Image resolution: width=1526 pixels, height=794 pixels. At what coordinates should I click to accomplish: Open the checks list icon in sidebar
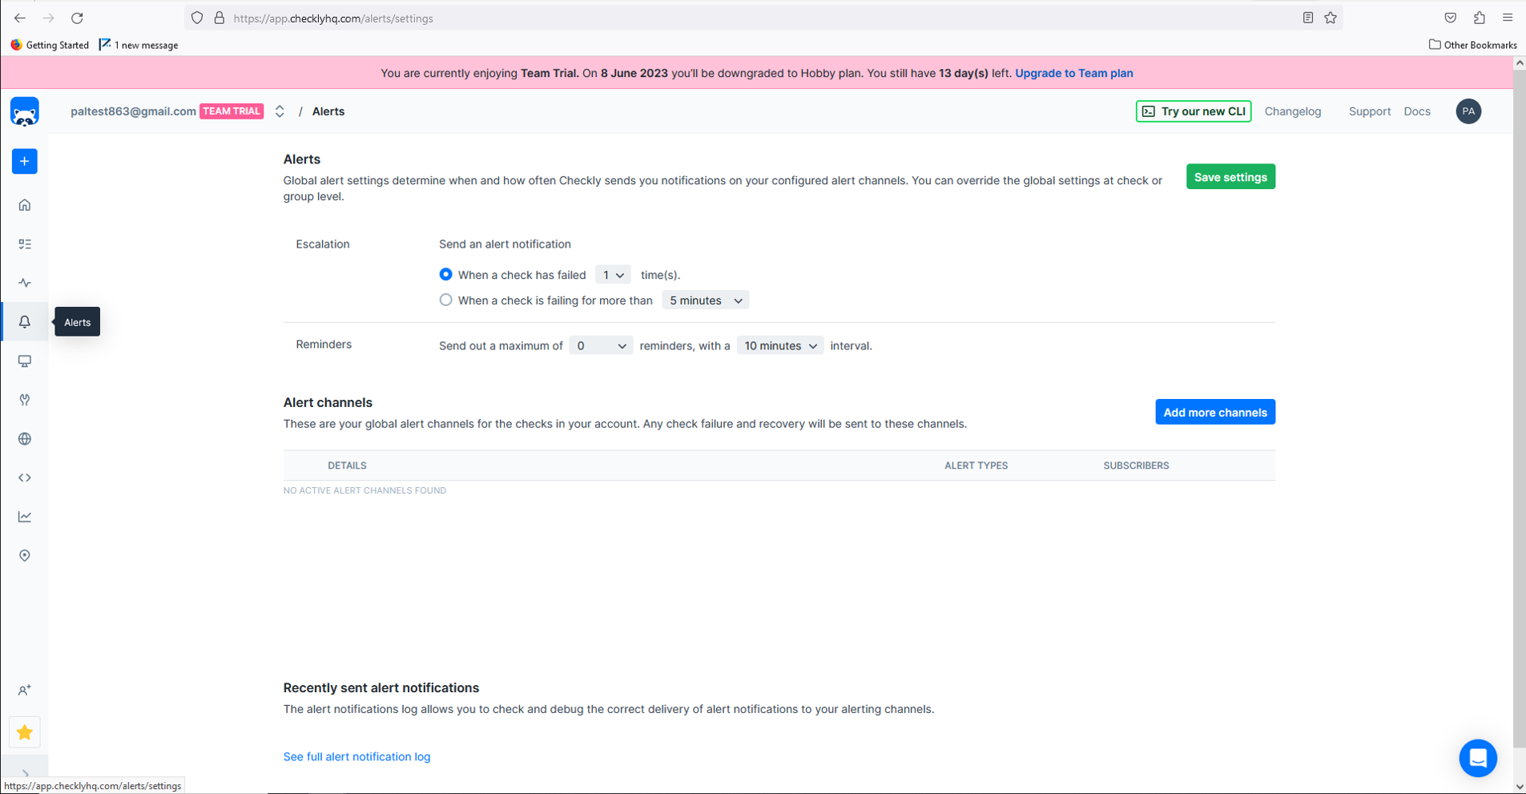[25, 244]
